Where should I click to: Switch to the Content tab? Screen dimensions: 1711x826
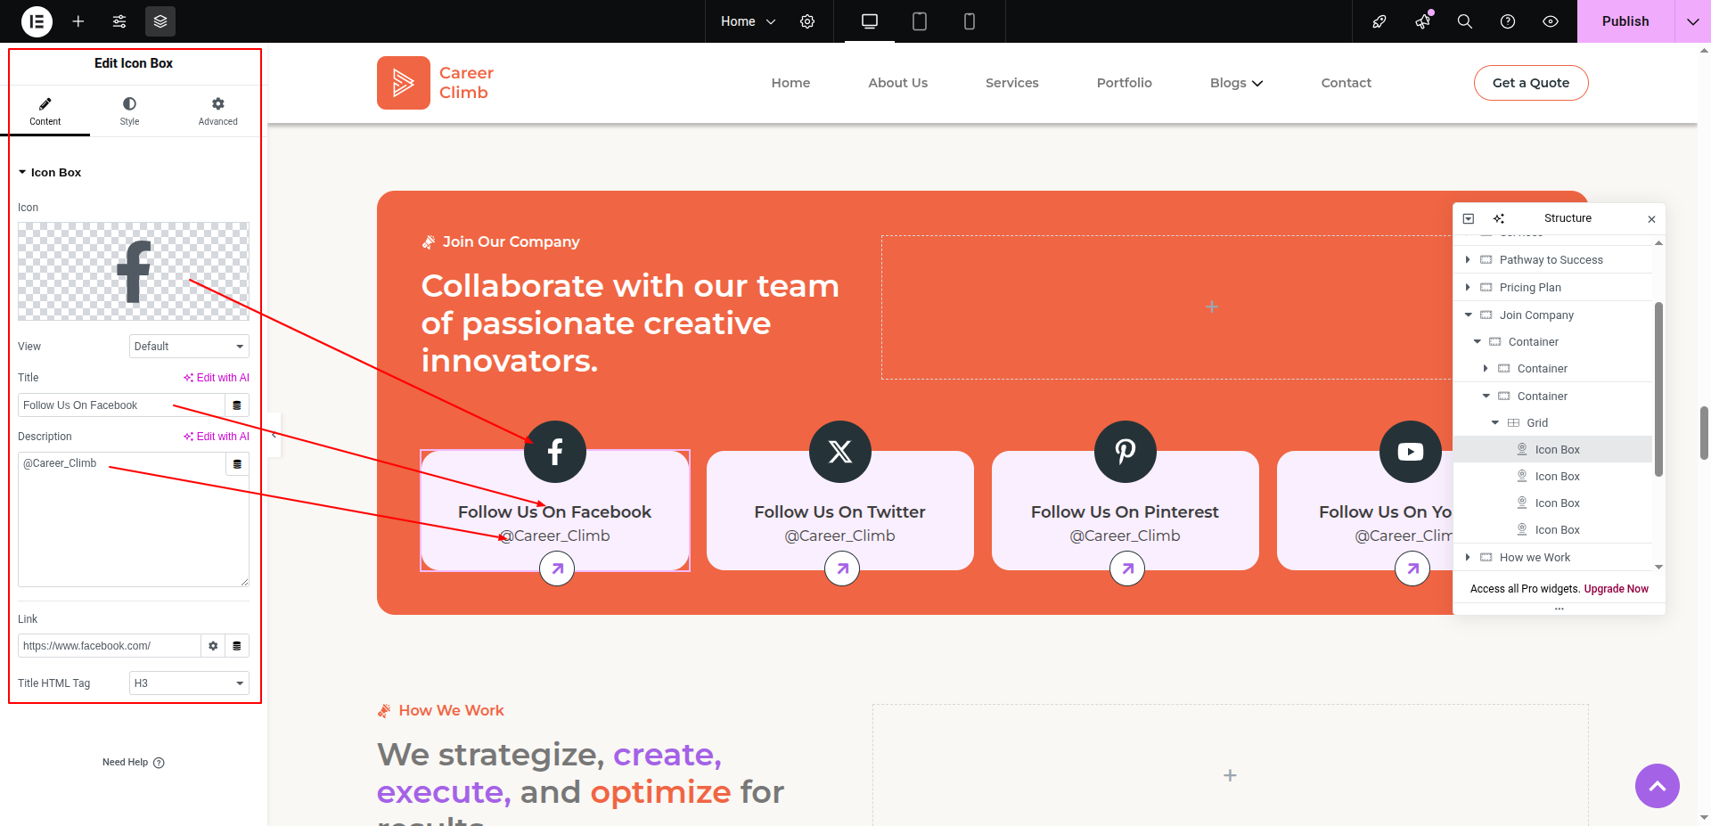click(45, 111)
